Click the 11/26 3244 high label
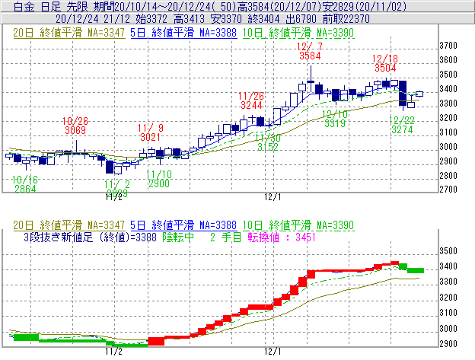 point(251,100)
